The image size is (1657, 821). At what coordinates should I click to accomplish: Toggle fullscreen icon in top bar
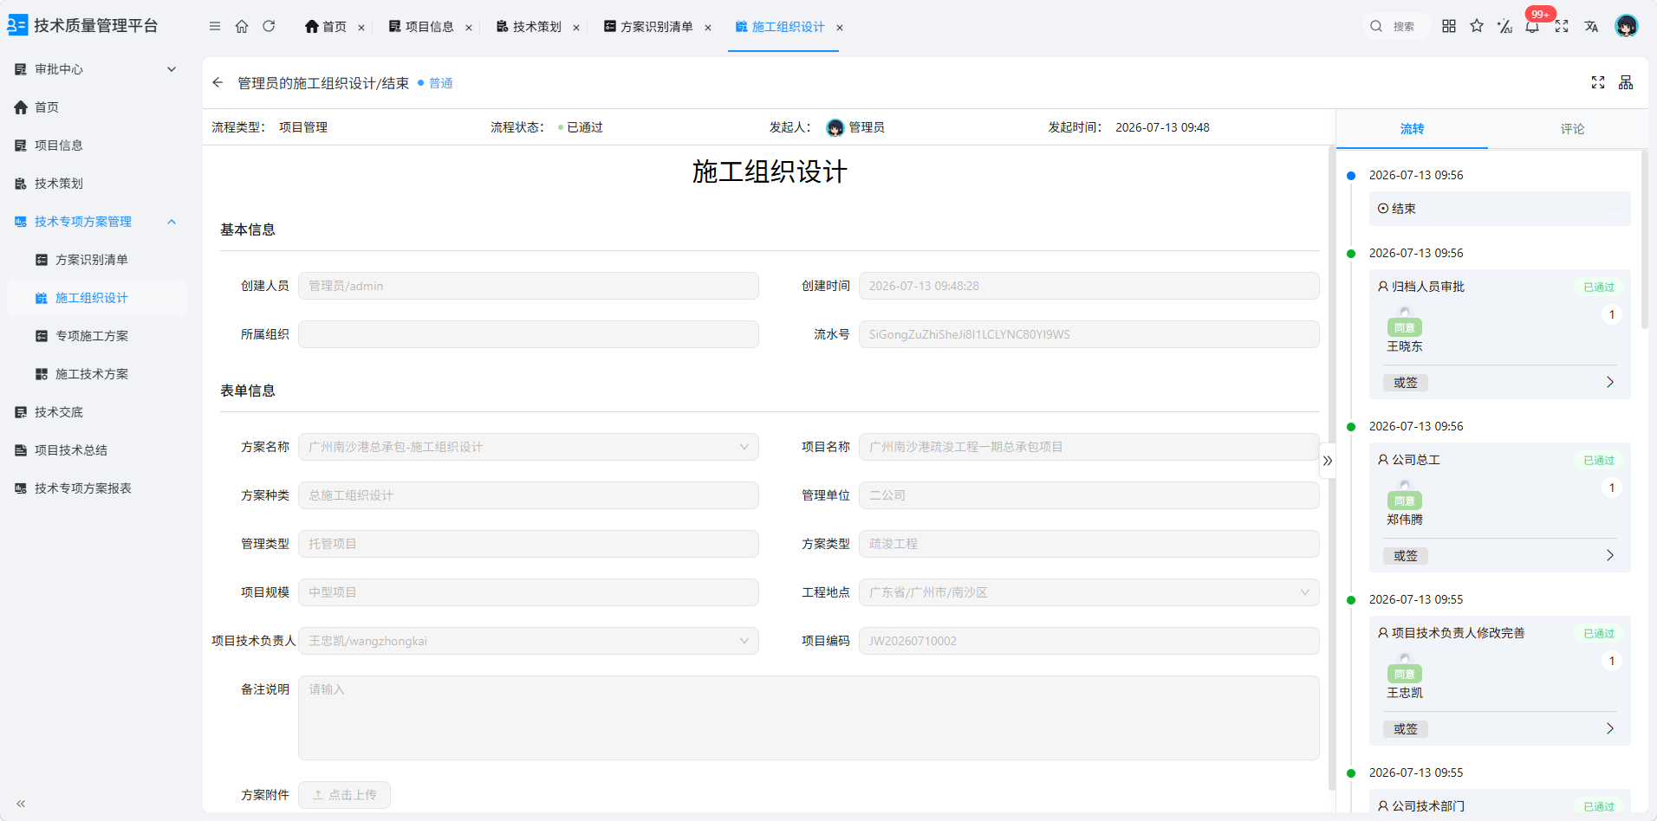click(x=1562, y=26)
